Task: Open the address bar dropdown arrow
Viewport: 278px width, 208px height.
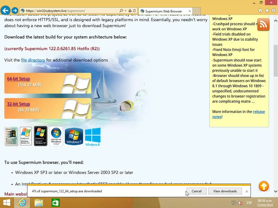Action: [x=125, y=11]
